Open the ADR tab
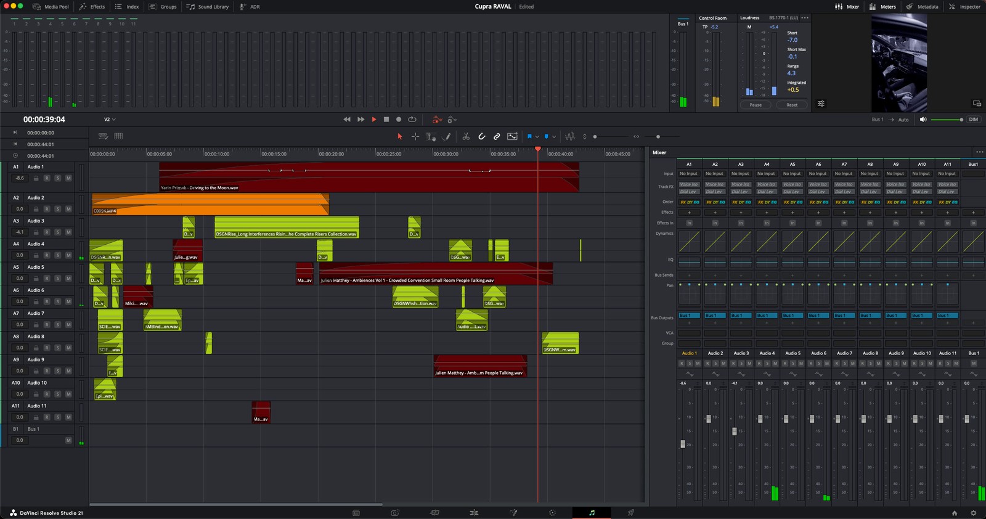The image size is (986, 519). (250, 7)
